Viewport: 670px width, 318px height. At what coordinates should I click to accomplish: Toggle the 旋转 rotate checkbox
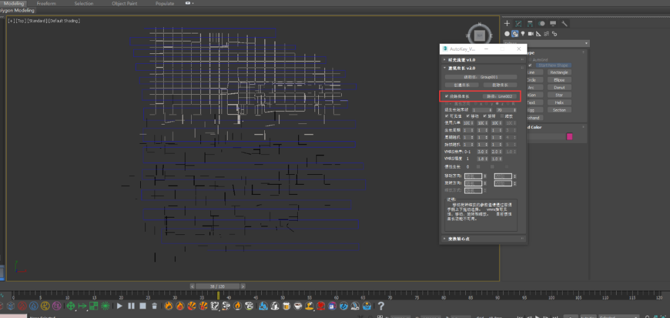485,116
